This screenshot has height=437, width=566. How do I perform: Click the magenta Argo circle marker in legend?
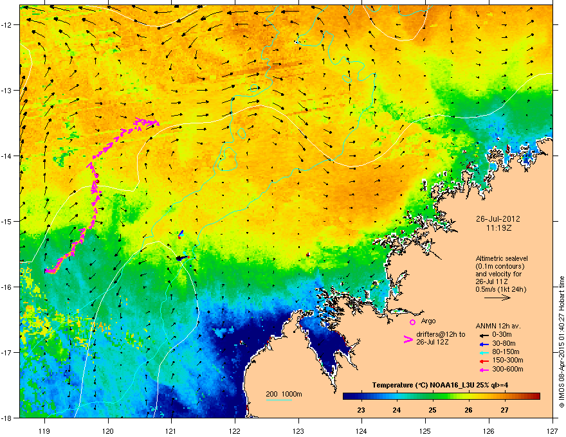pyautogui.click(x=412, y=322)
